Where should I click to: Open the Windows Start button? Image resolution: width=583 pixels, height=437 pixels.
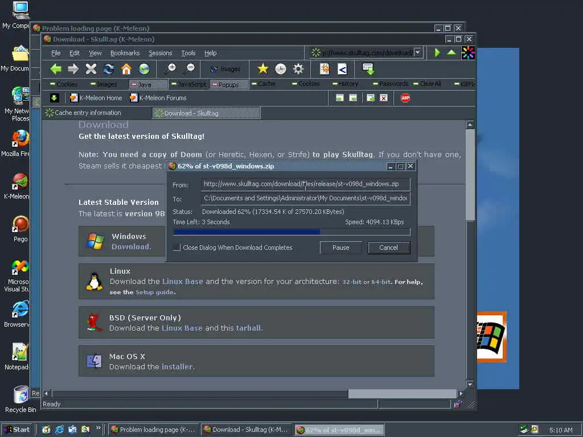(x=17, y=430)
